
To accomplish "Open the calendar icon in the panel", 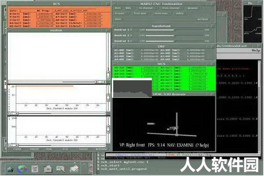I will pos(35,169).
